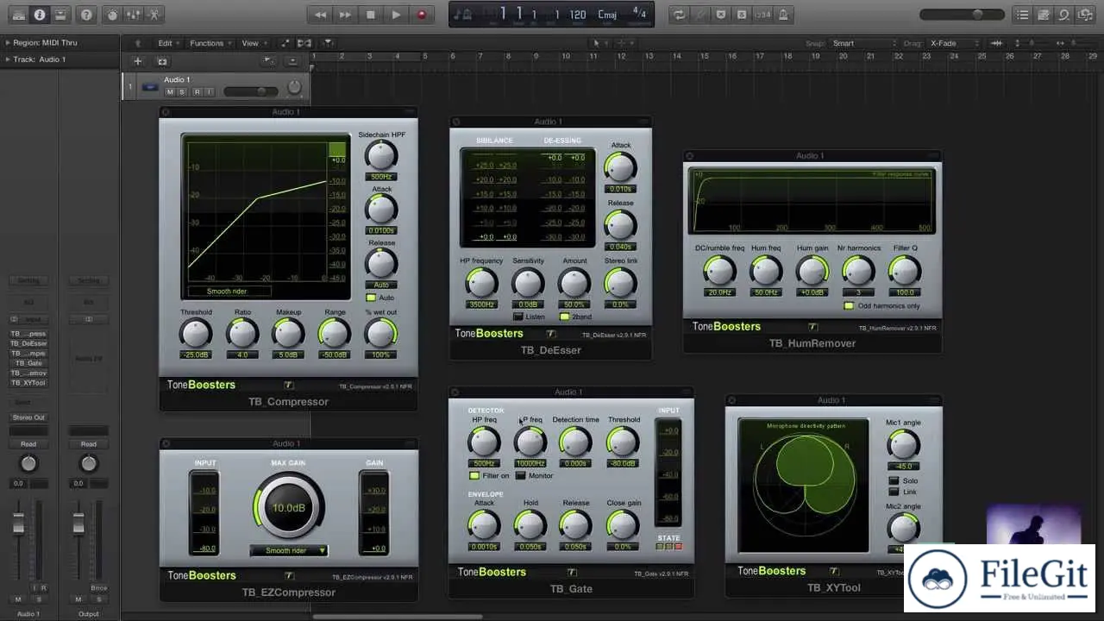Screen dimensions: 1104x621
Task: Open Smooth rider dropdown in TB_EZCompressor
Action: point(289,550)
